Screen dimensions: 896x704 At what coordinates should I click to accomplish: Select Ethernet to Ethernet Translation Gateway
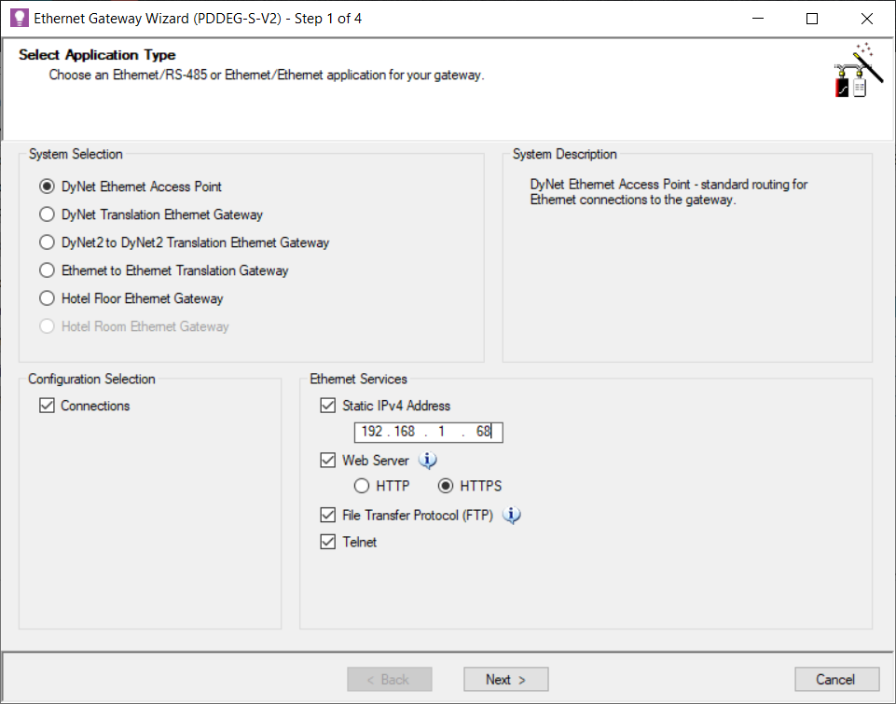[x=47, y=270]
